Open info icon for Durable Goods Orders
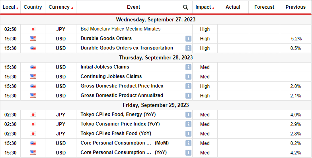Image resolution: width=312 pixels, height=158 pixels. 188,39
